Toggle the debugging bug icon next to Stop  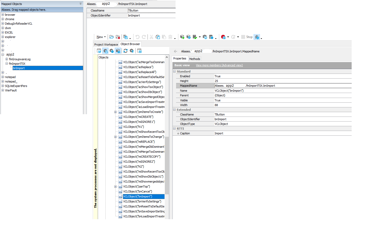click(x=257, y=37)
